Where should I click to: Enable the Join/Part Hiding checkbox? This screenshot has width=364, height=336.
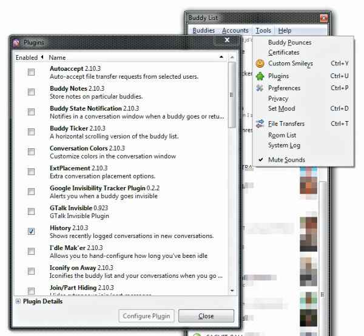click(x=31, y=291)
